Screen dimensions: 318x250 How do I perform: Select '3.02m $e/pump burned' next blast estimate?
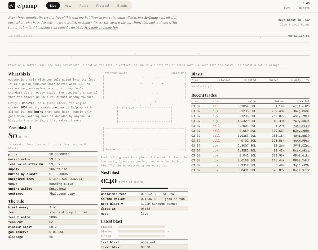[159, 204]
